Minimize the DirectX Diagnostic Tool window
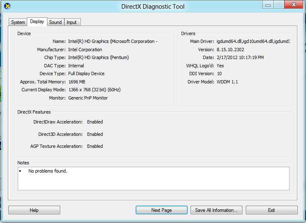Image resolution: width=306 pixels, height=223 pixels. coord(268,5)
